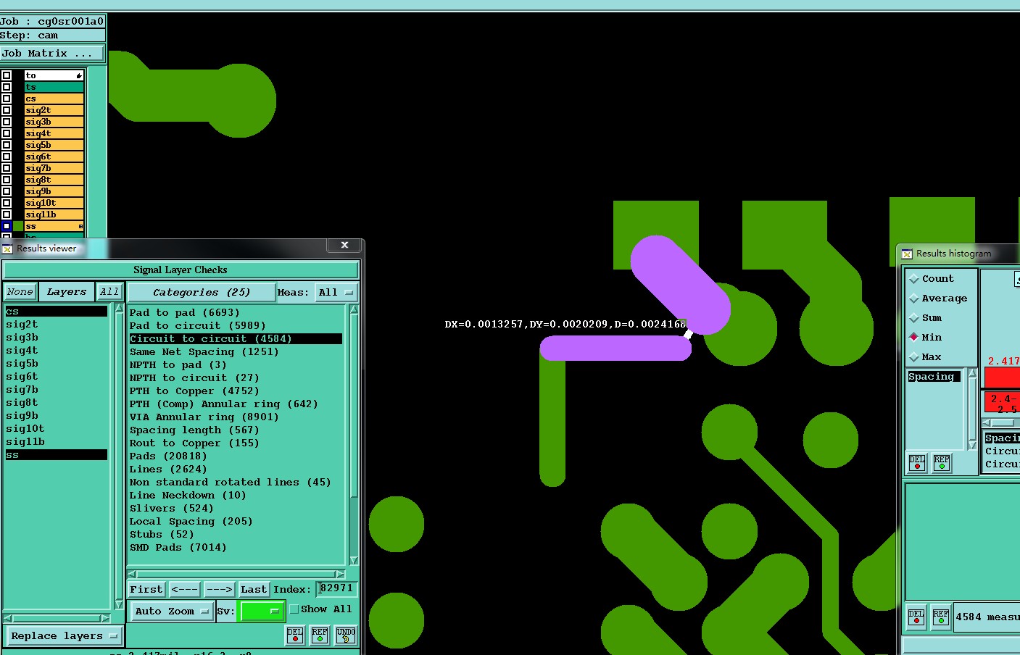Viewport: 1020px width, 655px height.
Task: Click the Results viewer window title icon
Action: point(8,249)
